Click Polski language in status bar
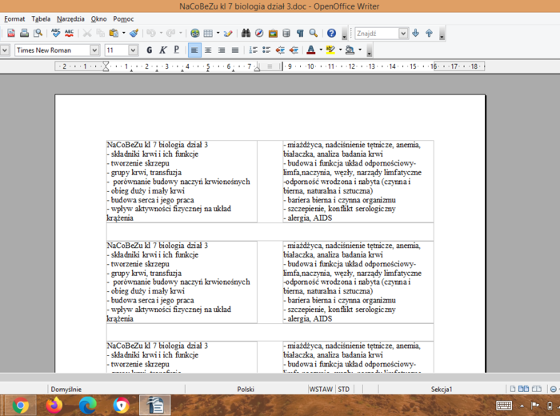 [246, 390]
